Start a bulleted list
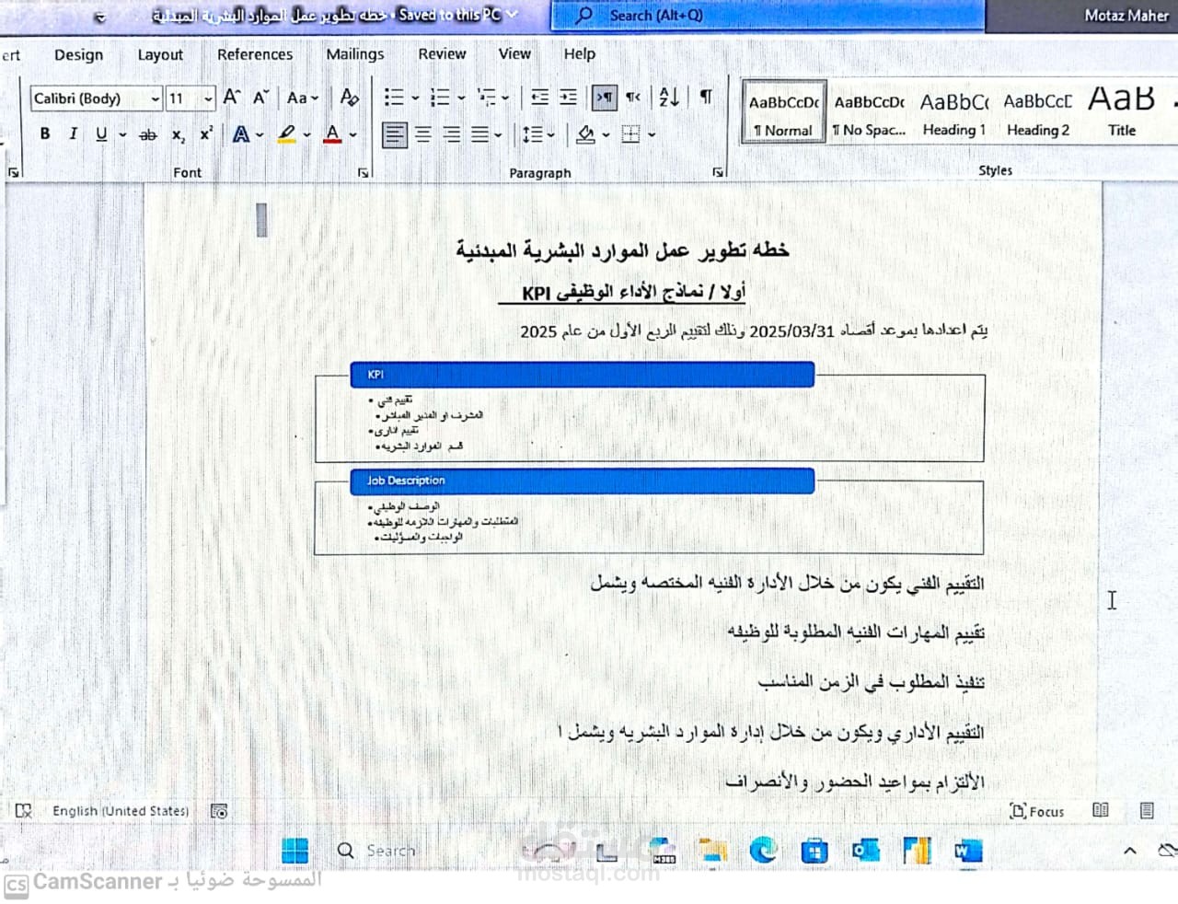1178x904 pixels. pos(394,97)
